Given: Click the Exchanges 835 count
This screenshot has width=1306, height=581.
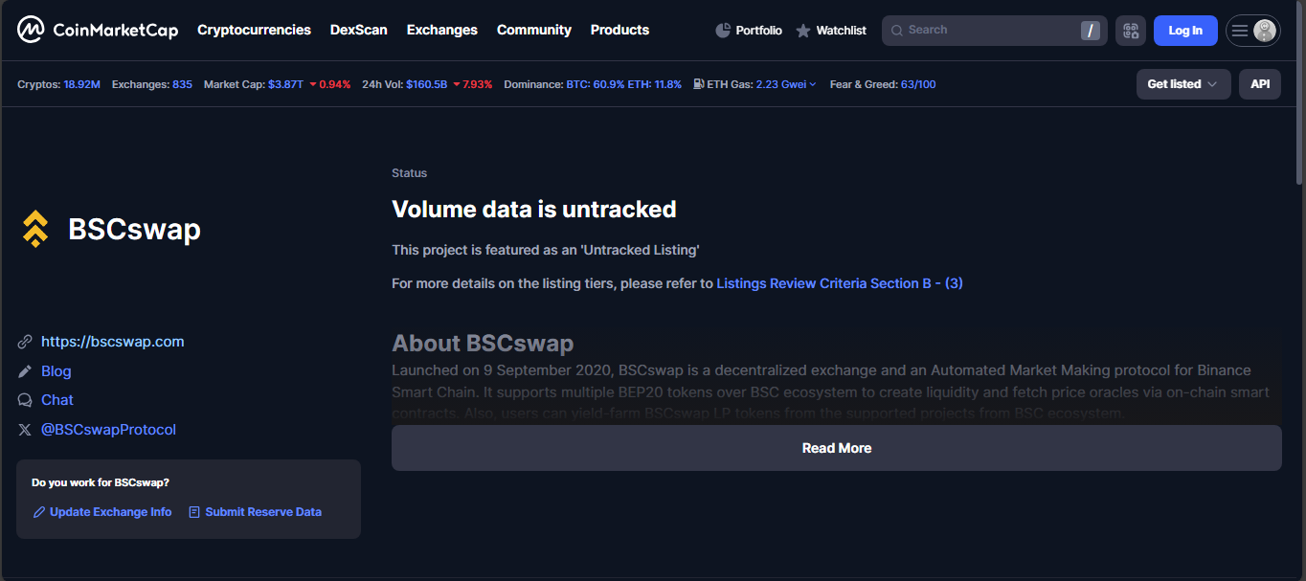Looking at the screenshot, I should point(182,84).
